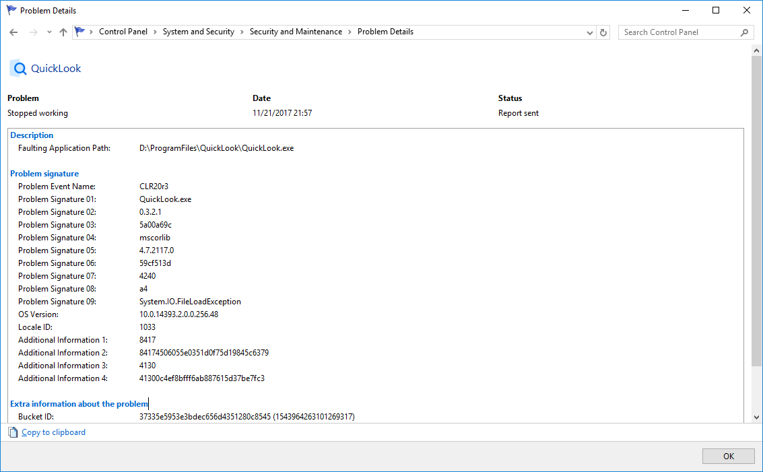This screenshot has height=472, width=763.
Task: Click the Copy to clipboard link
Action: (x=53, y=432)
